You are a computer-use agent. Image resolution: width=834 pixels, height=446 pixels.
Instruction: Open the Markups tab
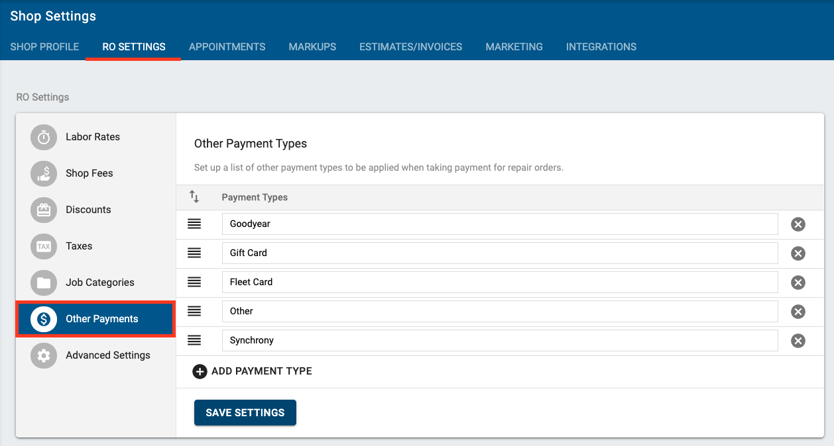pyautogui.click(x=312, y=47)
